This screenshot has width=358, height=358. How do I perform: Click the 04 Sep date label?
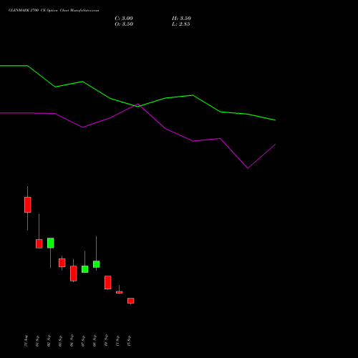point(72,341)
